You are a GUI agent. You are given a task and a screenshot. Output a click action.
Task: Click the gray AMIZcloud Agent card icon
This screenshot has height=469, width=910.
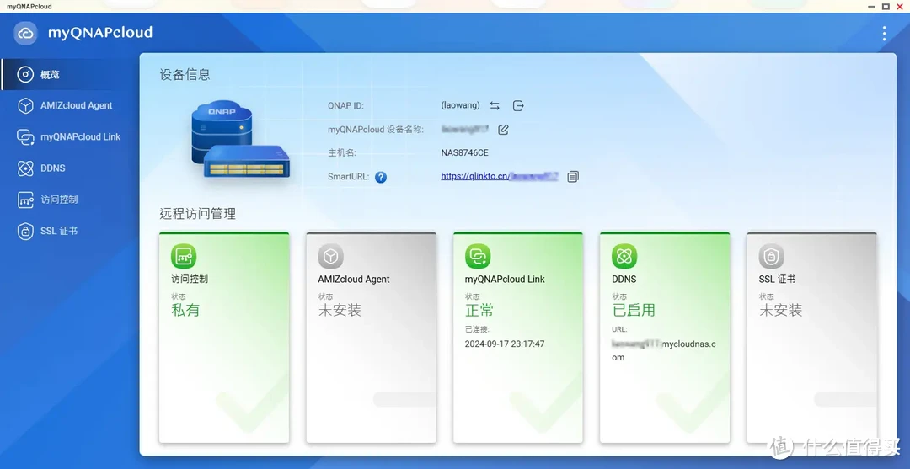pyautogui.click(x=331, y=256)
